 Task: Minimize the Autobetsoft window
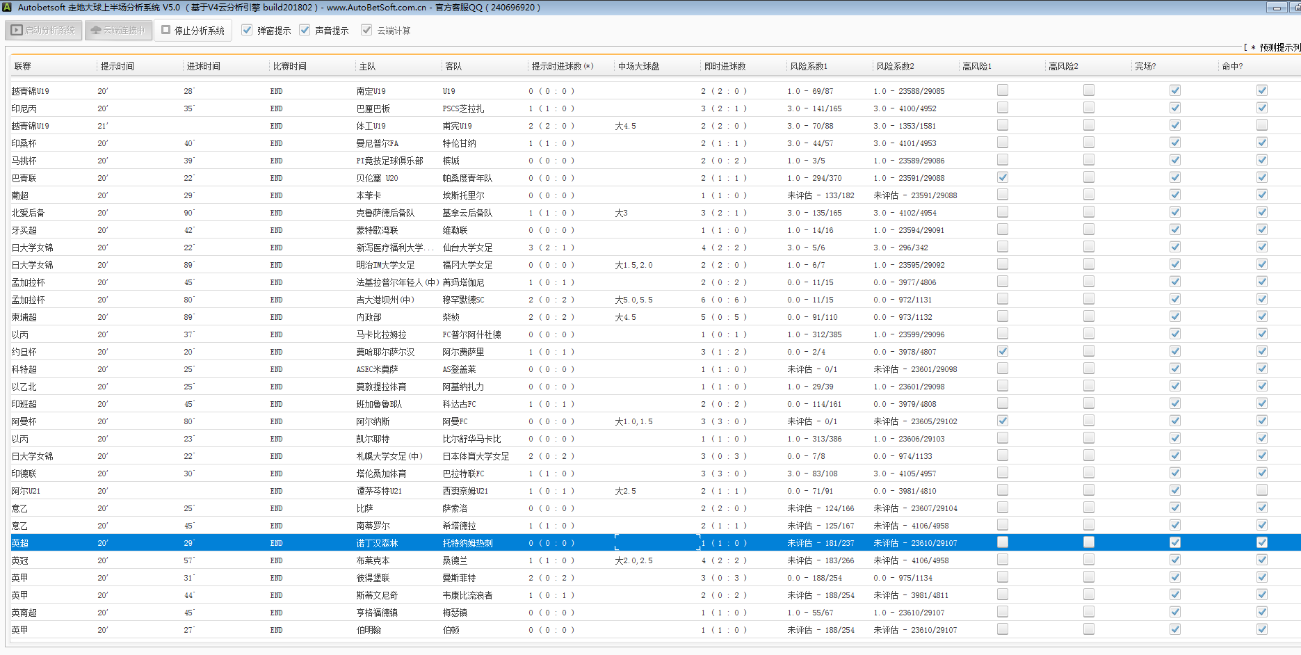(1277, 8)
